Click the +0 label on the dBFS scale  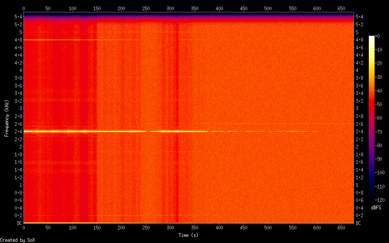pos(382,37)
